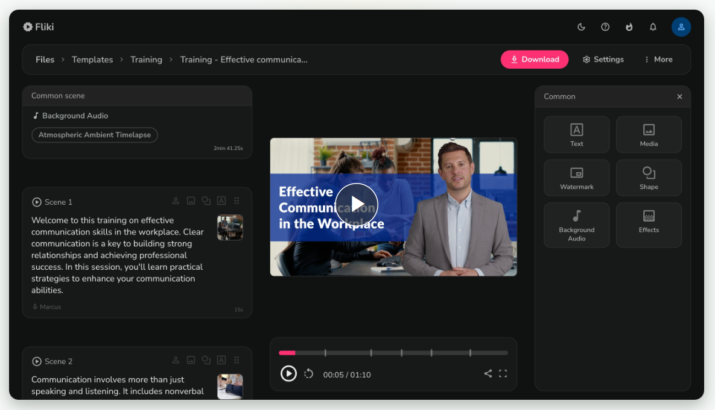Download the finished video
Screen dimensions: 715x410
pos(534,59)
